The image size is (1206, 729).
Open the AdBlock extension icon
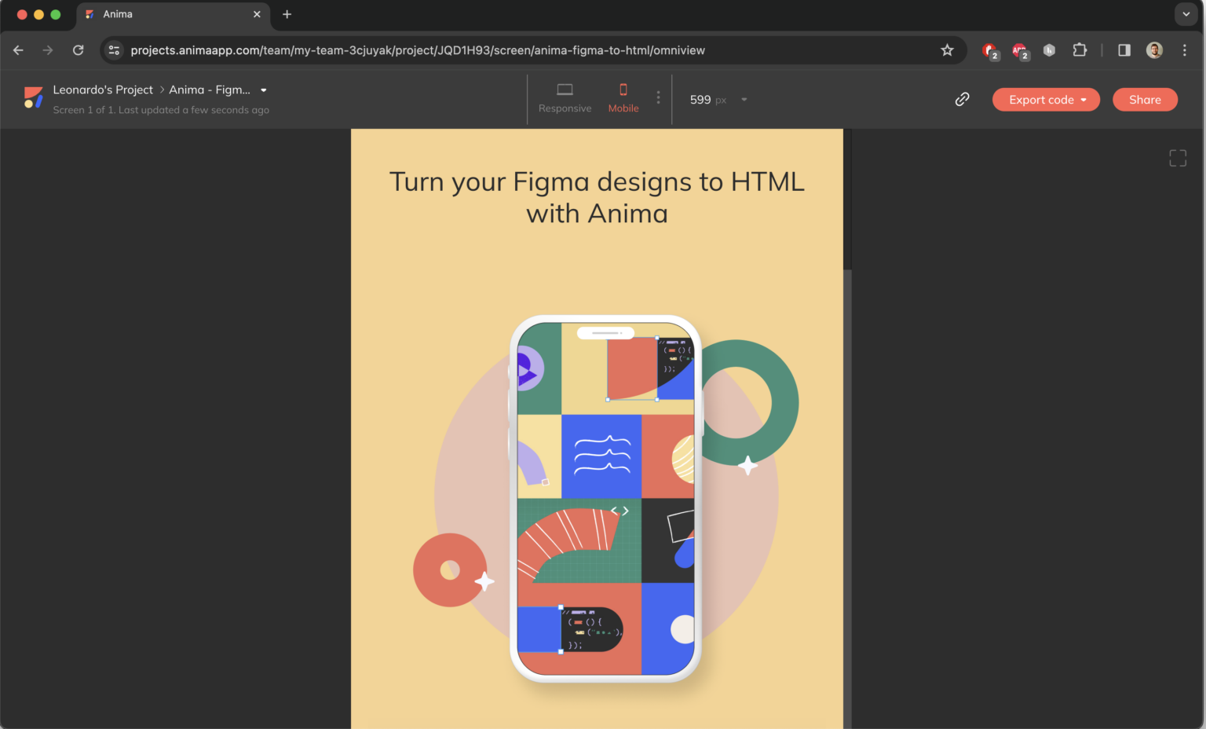[989, 49]
